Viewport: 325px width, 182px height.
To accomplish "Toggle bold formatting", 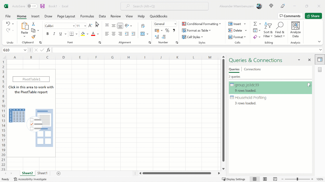I will tap(47, 33).
